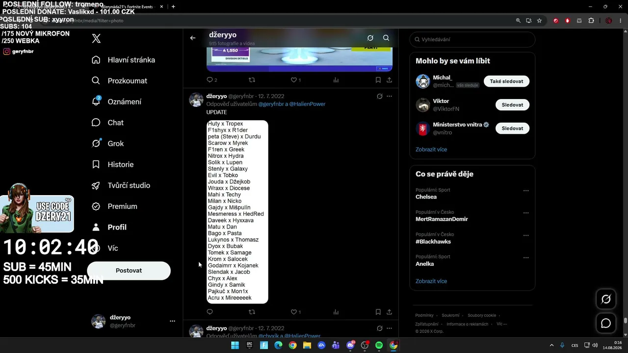Open the Chrome extensions puzzle icon
The height and width of the screenshot is (353, 628).
pyautogui.click(x=591, y=21)
